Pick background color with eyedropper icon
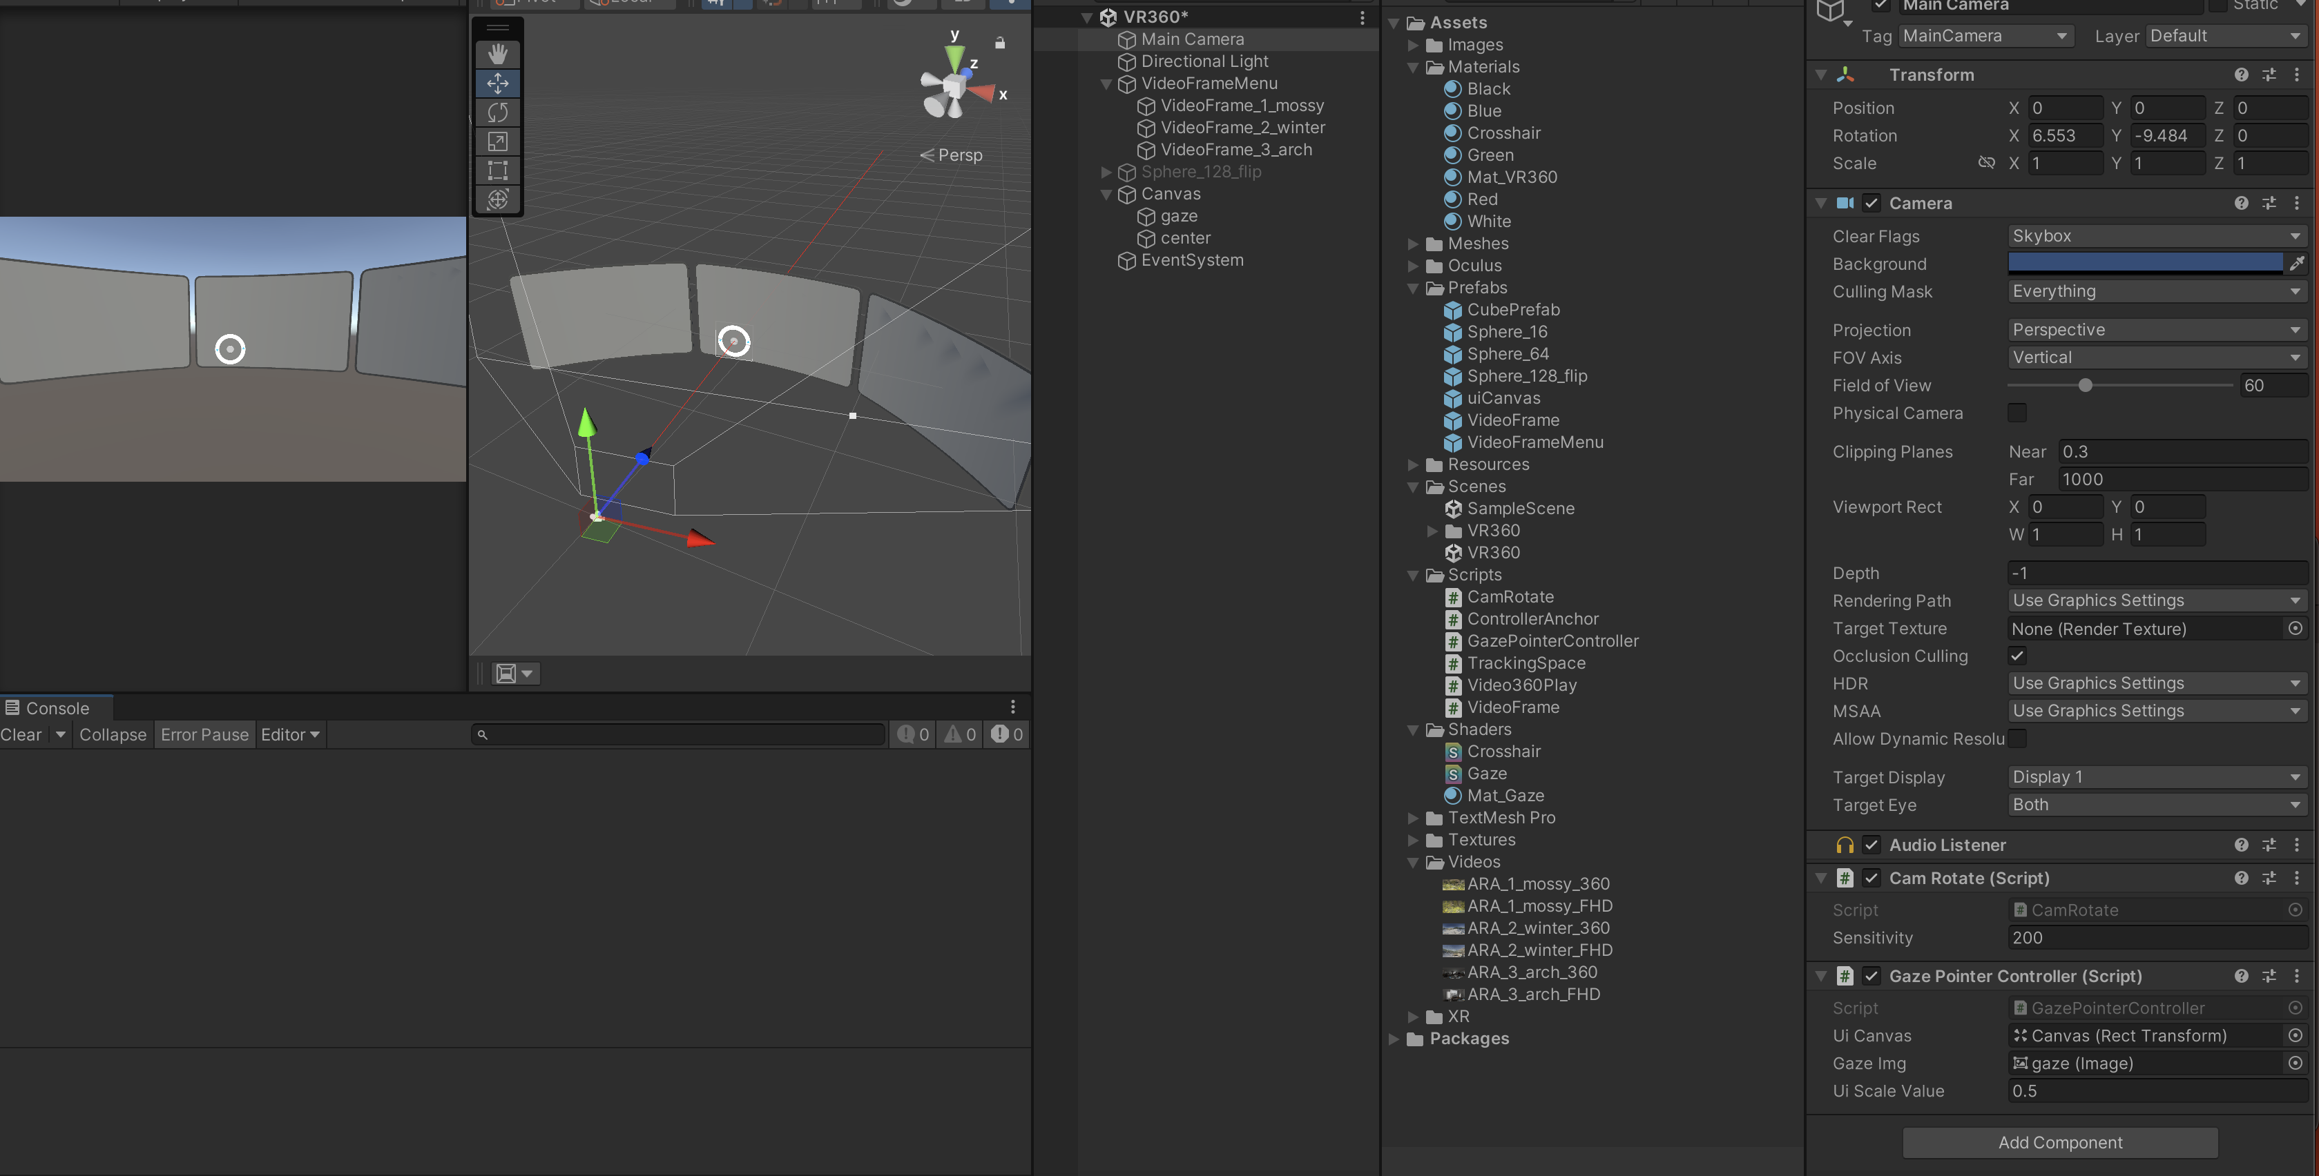The image size is (2319, 1176). click(x=2296, y=263)
